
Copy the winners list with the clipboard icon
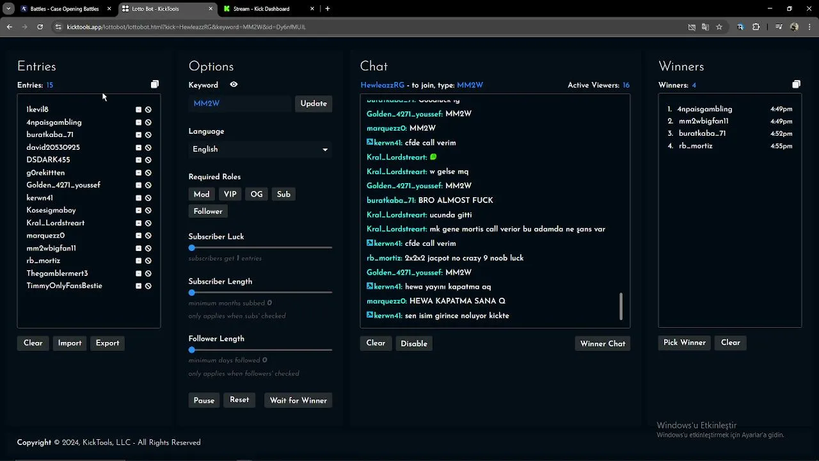796,85
